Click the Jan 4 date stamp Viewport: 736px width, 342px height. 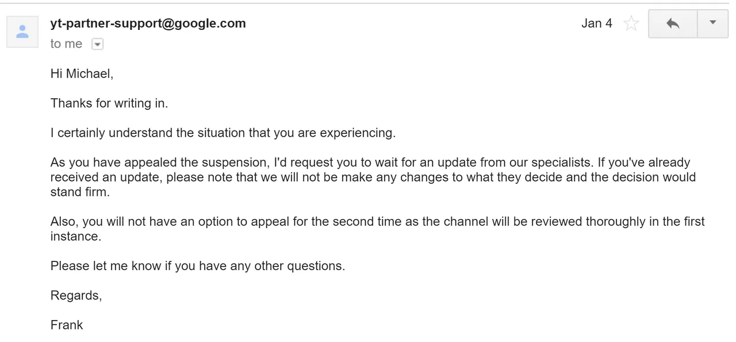[x=597, y=24]
